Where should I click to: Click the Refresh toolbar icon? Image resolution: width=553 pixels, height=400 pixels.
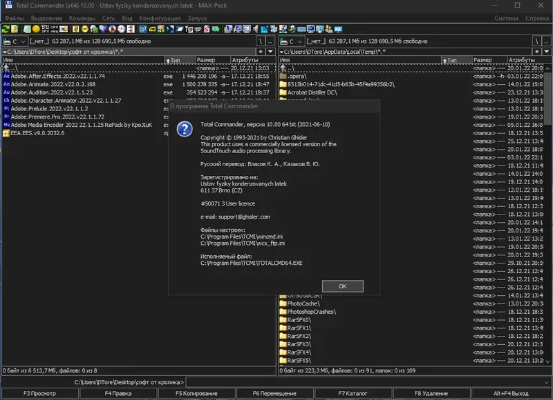coord(6,30)
